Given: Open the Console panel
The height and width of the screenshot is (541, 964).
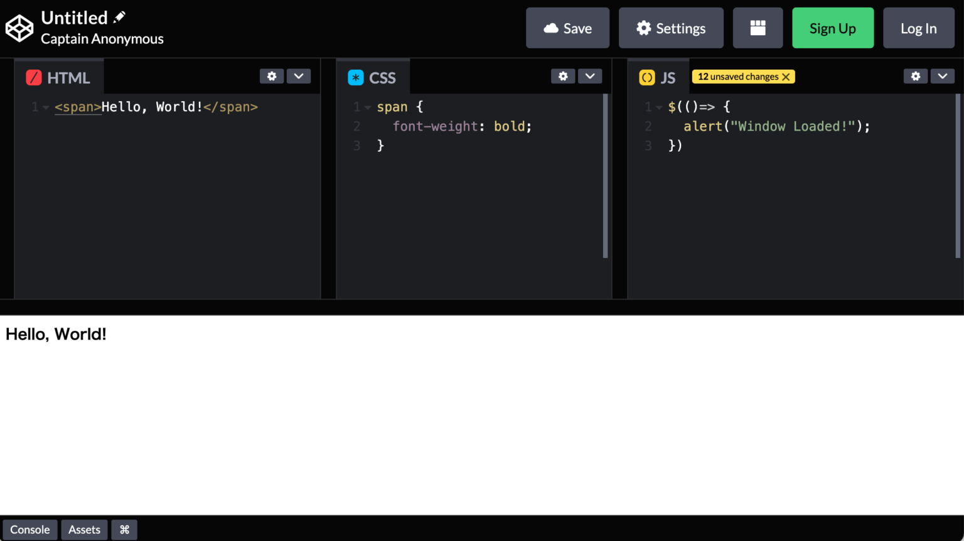Looking at the screenshot, I should [29, 530].
